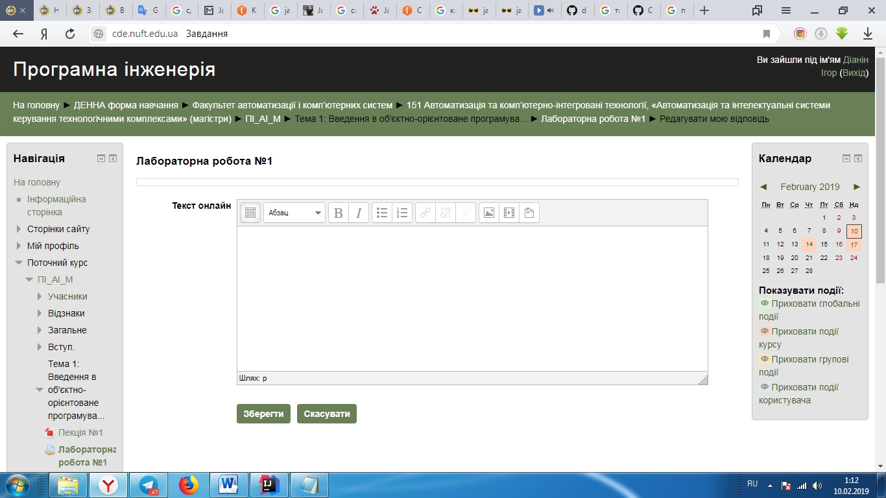Image resolution: width=886 pixels, height=498 pixels.
Task: Insert a bulleted list
Action: coord(382,213)
